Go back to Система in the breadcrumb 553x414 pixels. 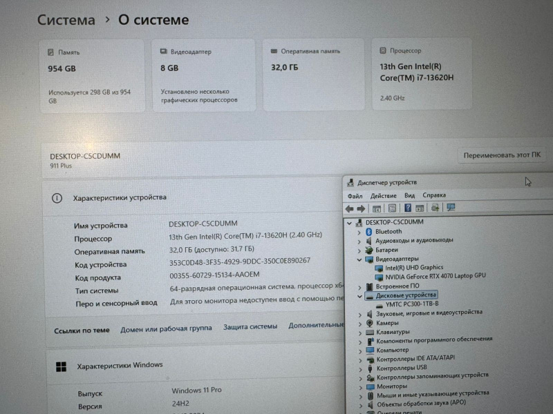point(66,20)
